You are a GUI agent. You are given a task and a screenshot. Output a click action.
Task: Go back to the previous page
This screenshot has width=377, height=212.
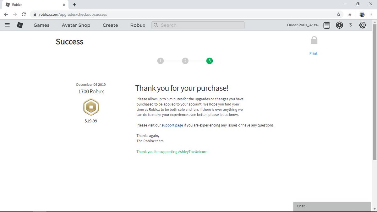pyautogui.click(x=6, y=14)
